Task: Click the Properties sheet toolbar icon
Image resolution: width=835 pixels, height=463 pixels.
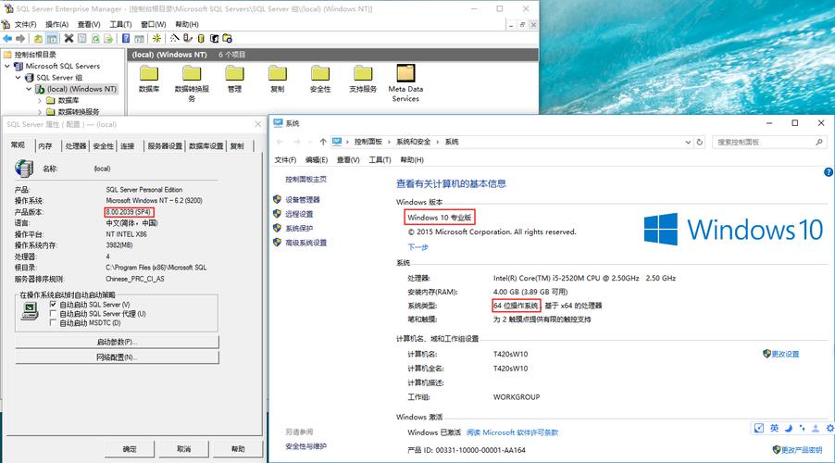Action: [x=82, y=38]
